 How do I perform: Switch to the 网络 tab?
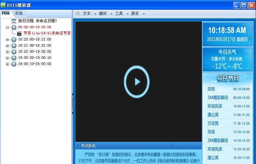(6, 13)
